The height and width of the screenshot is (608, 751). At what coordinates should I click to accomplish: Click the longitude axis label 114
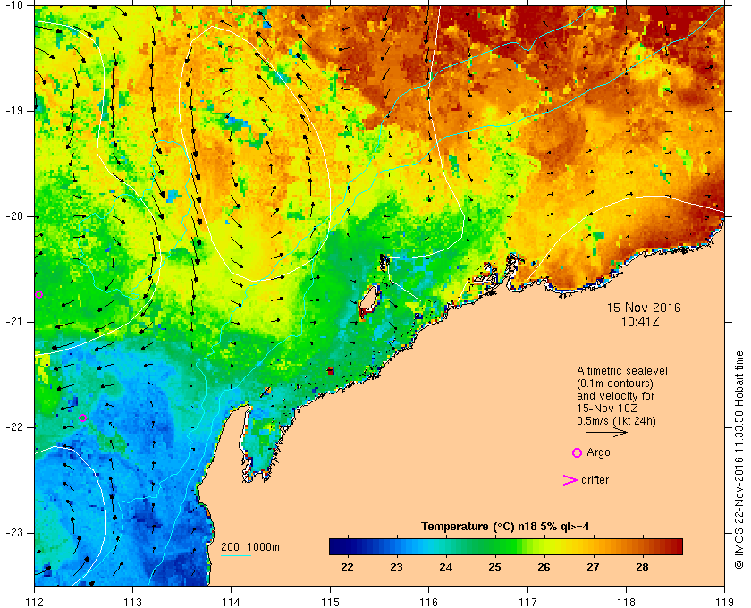tap(232, 602)
